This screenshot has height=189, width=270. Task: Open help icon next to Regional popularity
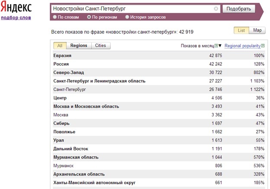tap(263, 46)
